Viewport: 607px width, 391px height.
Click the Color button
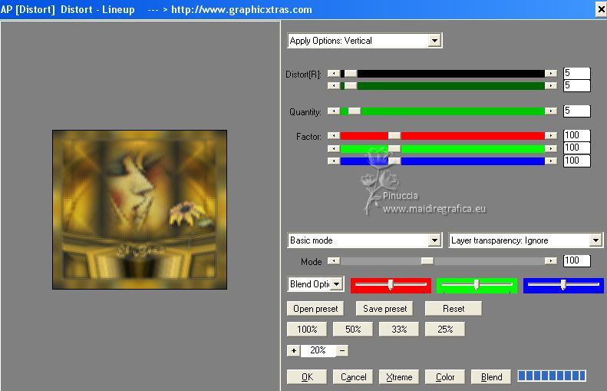[x=445, y=376]
